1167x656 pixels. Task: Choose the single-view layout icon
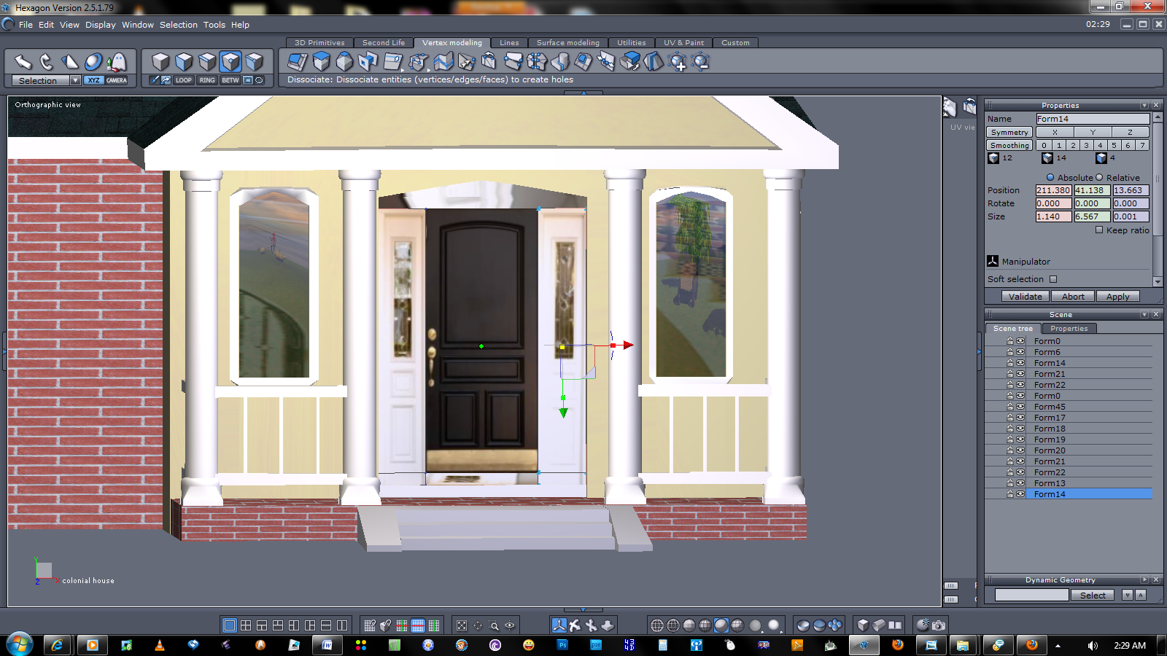(230, 625)
